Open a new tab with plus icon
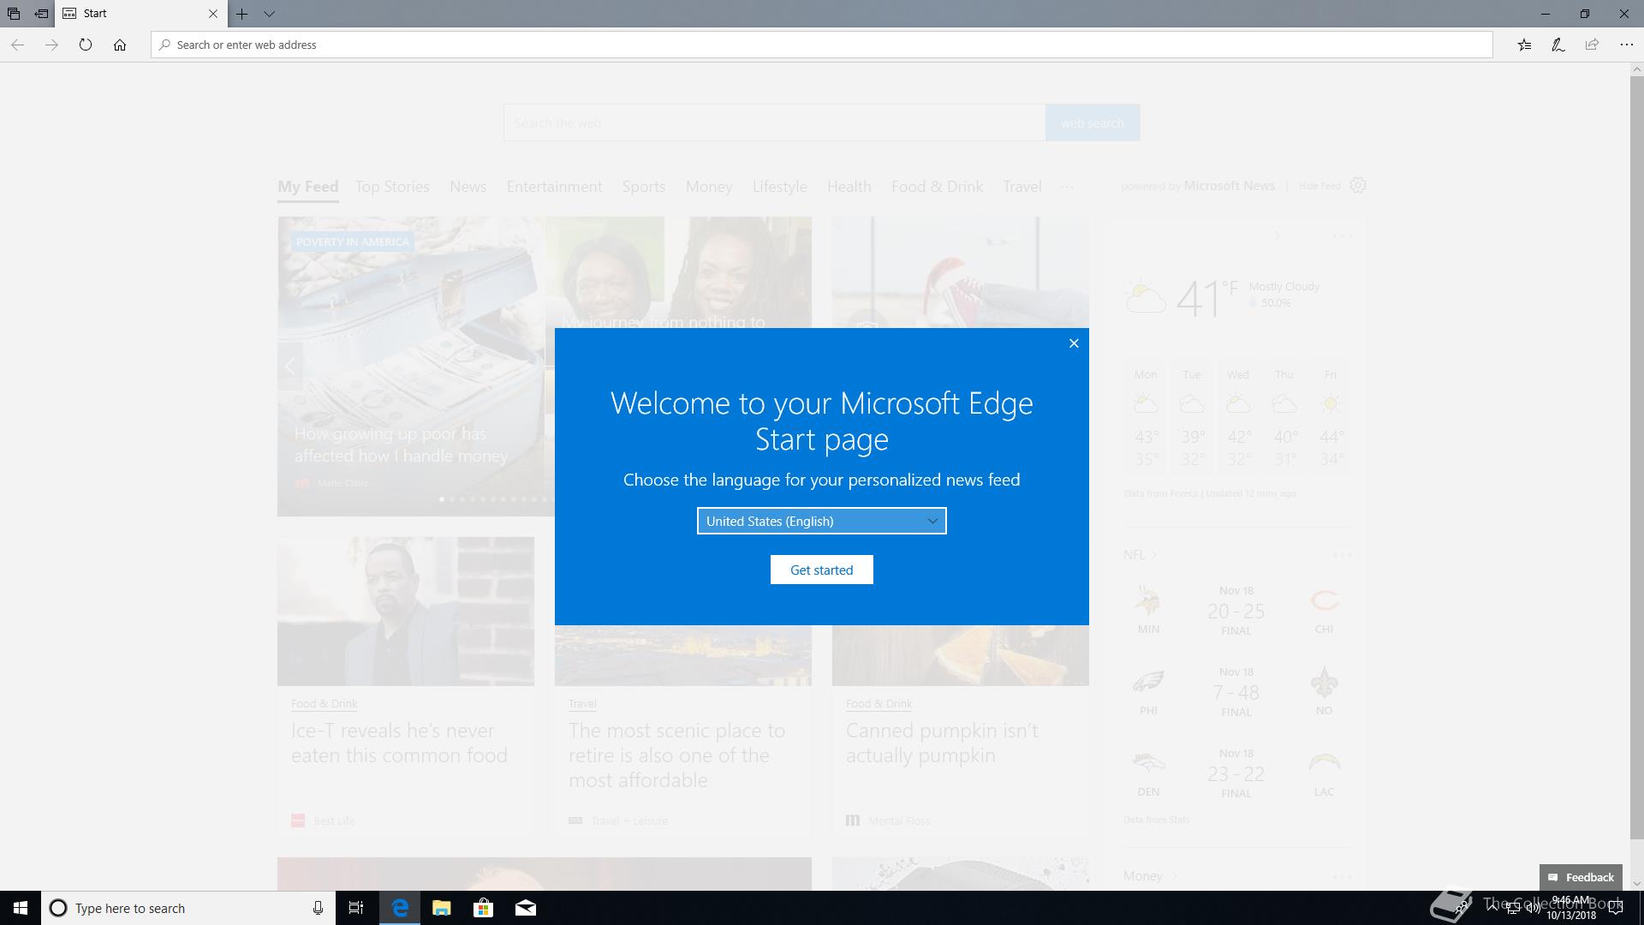 (242, 14)
